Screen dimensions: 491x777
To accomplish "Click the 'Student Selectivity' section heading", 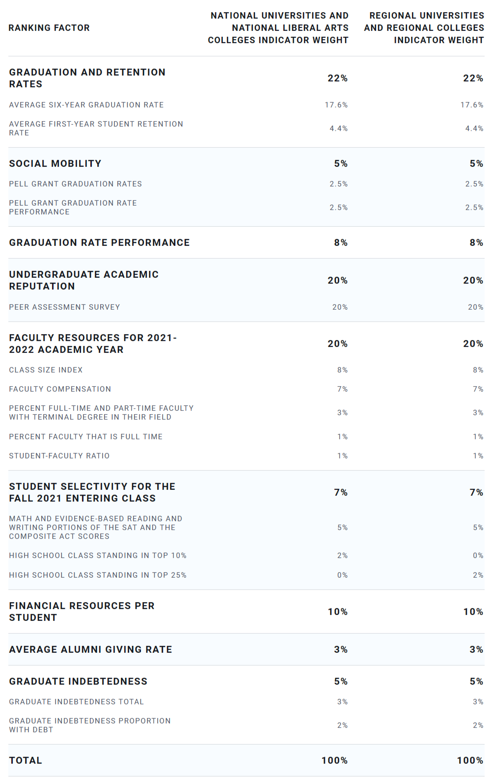I will click(92, 492).
